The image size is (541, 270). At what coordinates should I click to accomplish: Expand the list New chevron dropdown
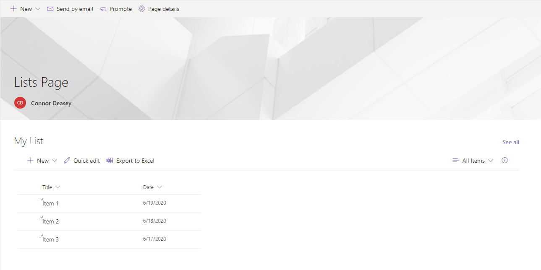tap(54, 161)
